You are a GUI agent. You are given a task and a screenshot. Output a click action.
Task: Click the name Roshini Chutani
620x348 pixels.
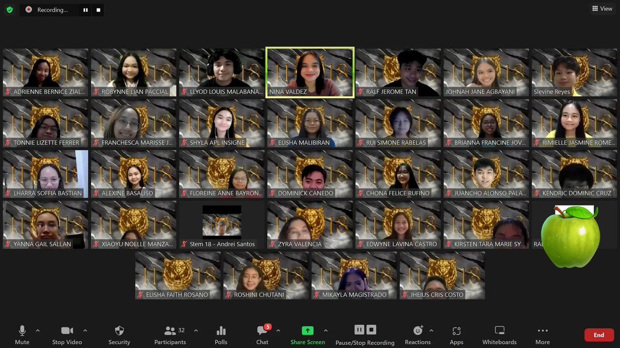(x=259, y=295)
